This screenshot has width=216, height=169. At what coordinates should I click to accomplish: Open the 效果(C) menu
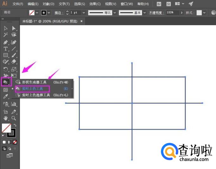tap(95, 4)
